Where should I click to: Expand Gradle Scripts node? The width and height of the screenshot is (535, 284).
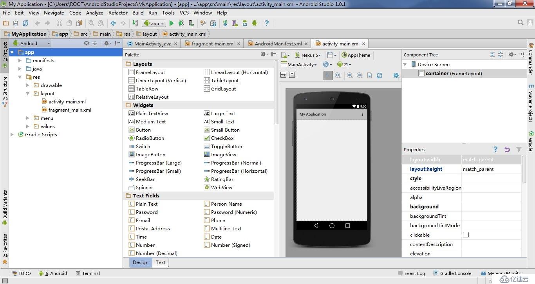[x=12, y=134]
